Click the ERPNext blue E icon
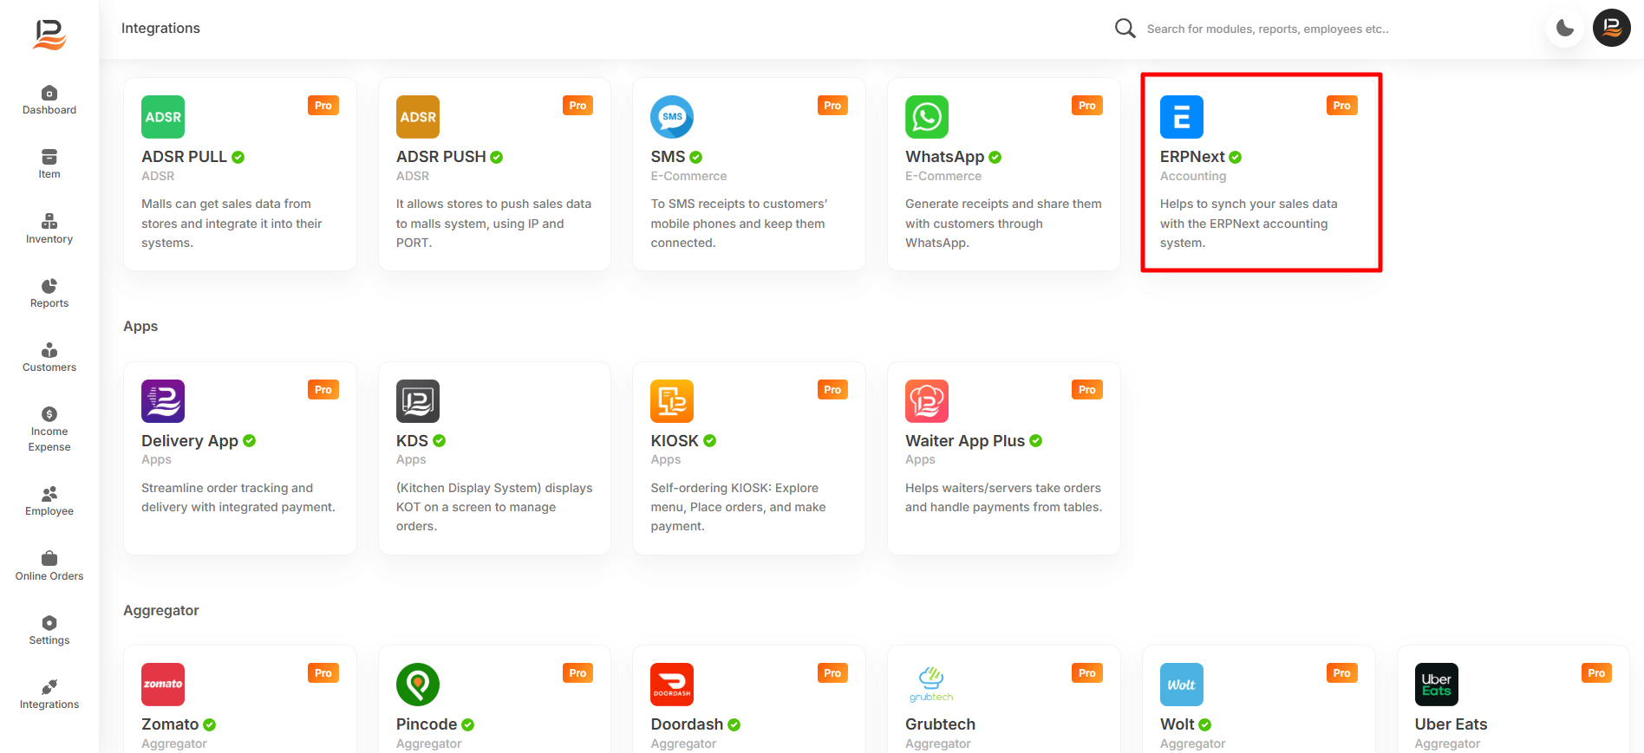The image size is (1644, 753). [x=1182, y=117]
